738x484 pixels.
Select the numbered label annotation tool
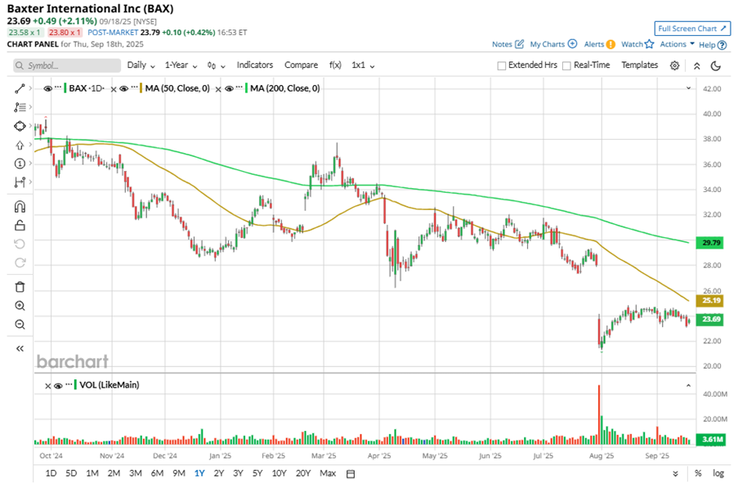click(x=20, y=164)
